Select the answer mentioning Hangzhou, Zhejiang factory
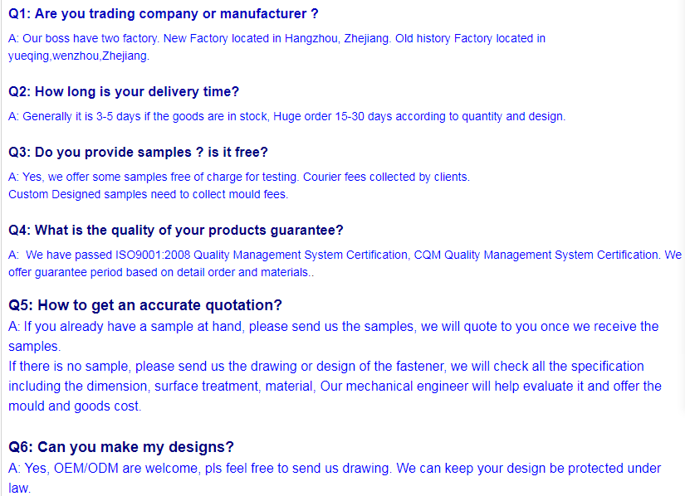The width and height of the screenshot is (685, 496). (x=277, y=38)
